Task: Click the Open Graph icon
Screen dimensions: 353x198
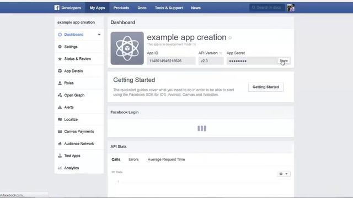Action: 60,95
